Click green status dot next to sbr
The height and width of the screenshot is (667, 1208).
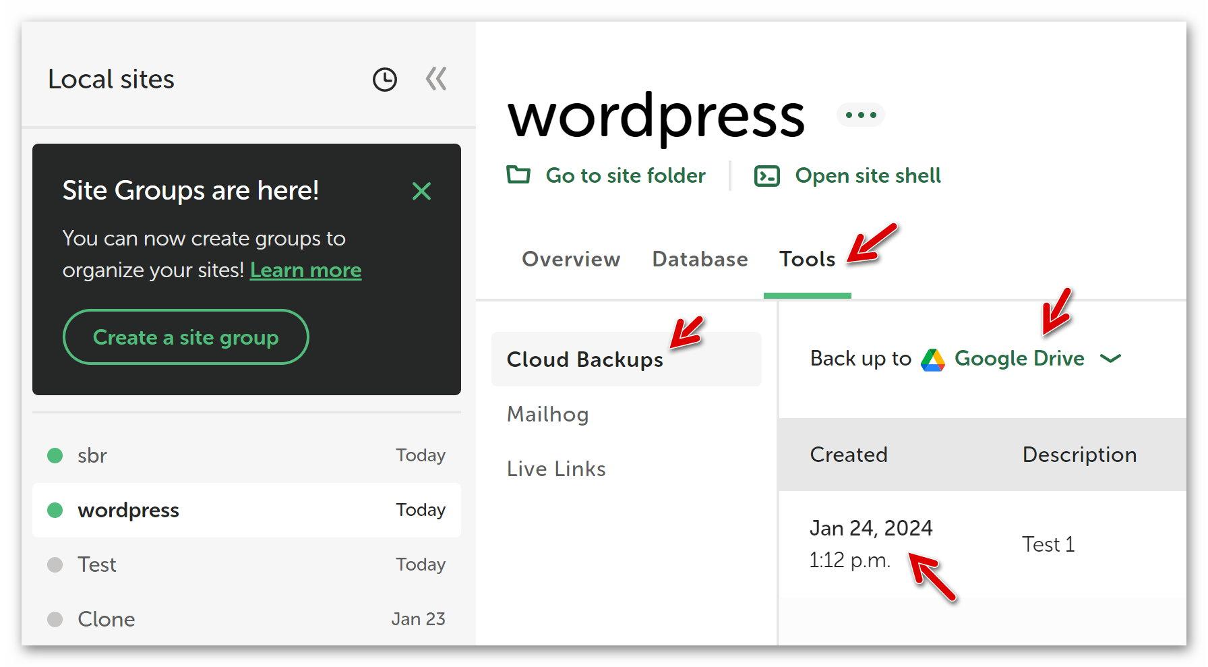pos(55,456)
